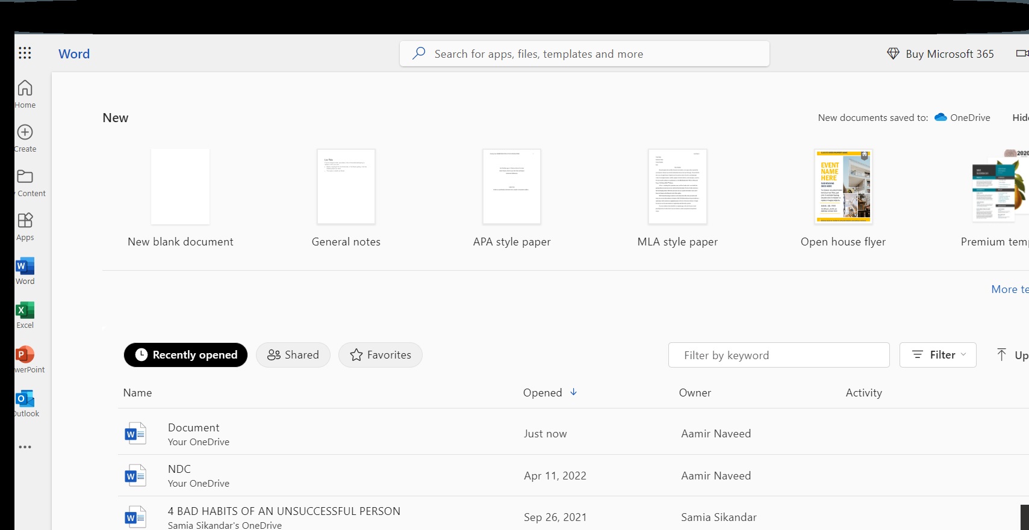
Task: Click the OneDrive cloud icon
Action: (x=940, y=117)
